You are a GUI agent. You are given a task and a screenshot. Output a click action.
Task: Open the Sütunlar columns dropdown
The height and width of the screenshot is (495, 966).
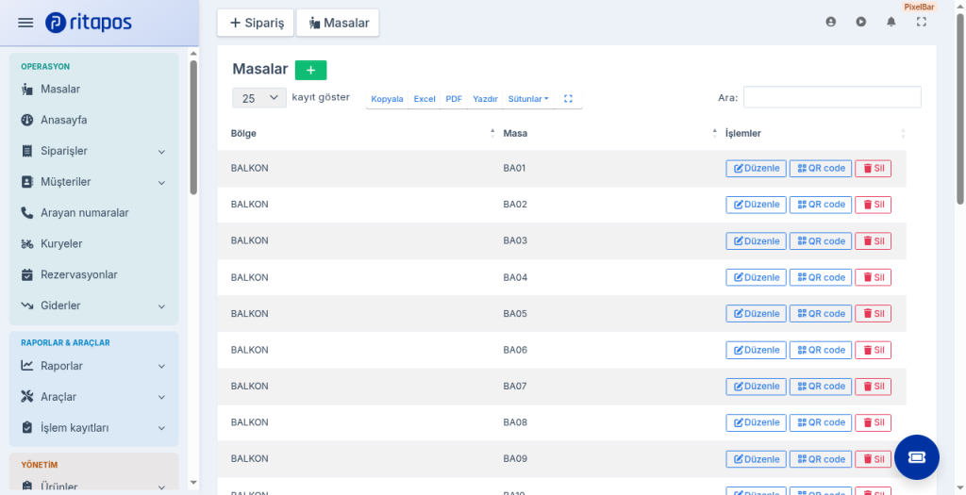(528, 98)
